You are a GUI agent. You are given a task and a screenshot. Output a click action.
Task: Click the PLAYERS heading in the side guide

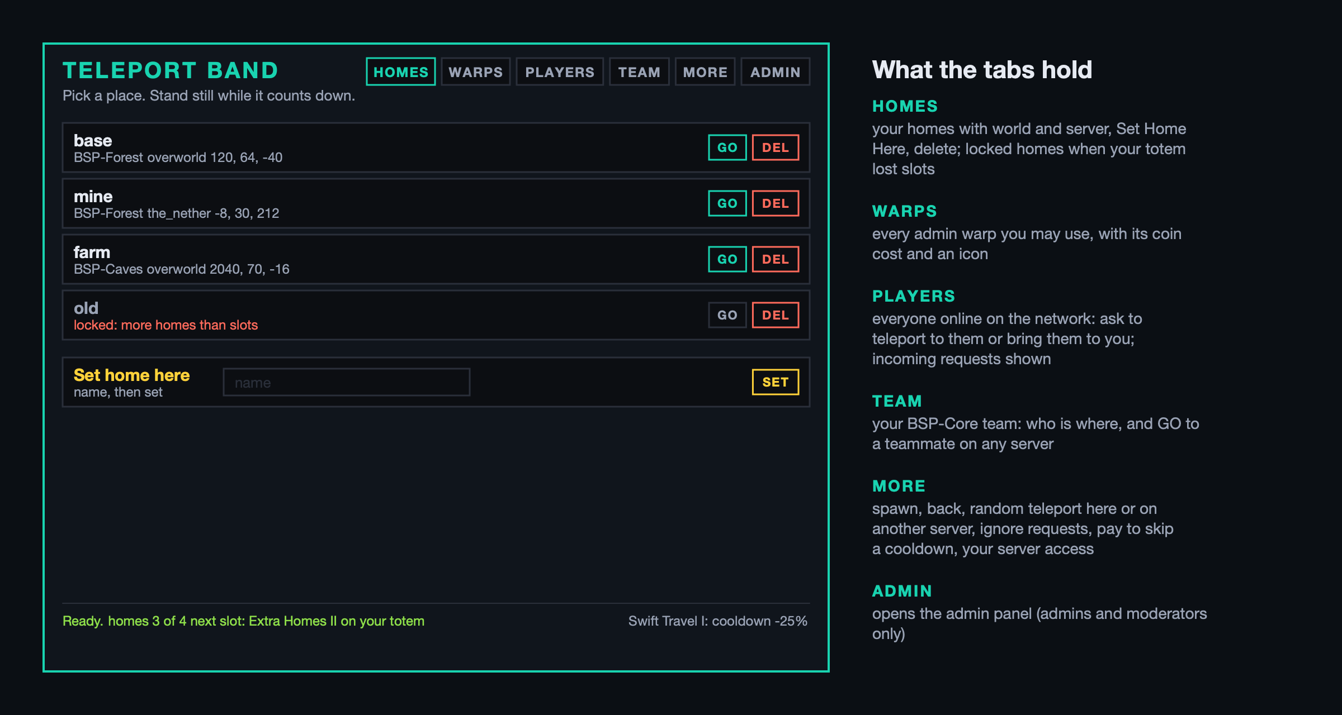914,296
